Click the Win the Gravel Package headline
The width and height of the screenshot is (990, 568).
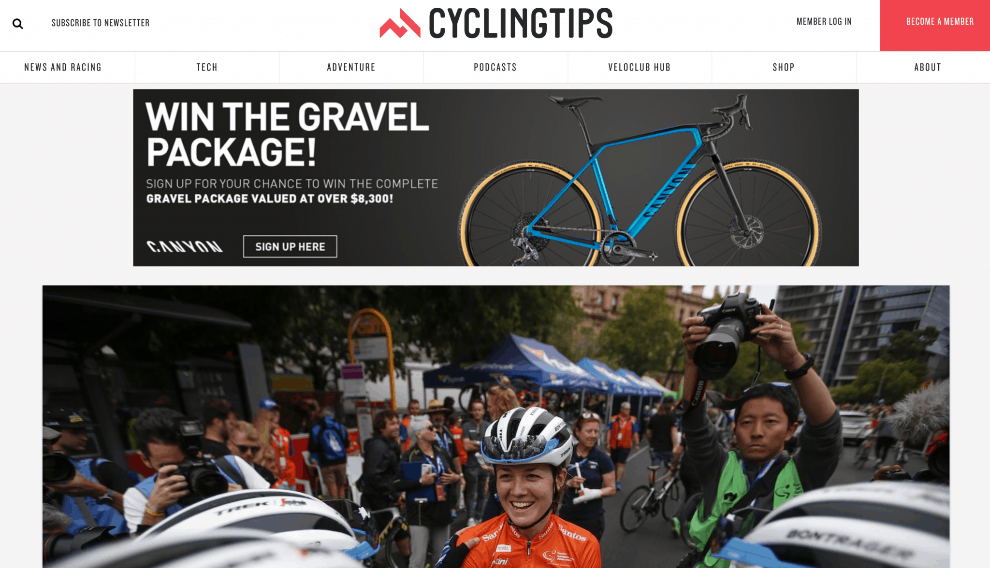287,134
